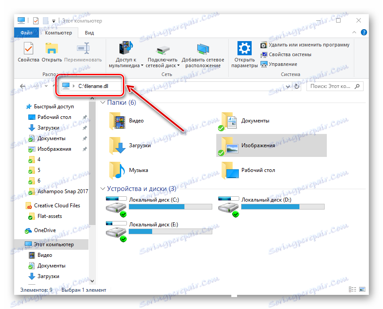Select Ashampoo Snap 2017 folder
Viewport: 383px width, 309px height.
[58, 191]
